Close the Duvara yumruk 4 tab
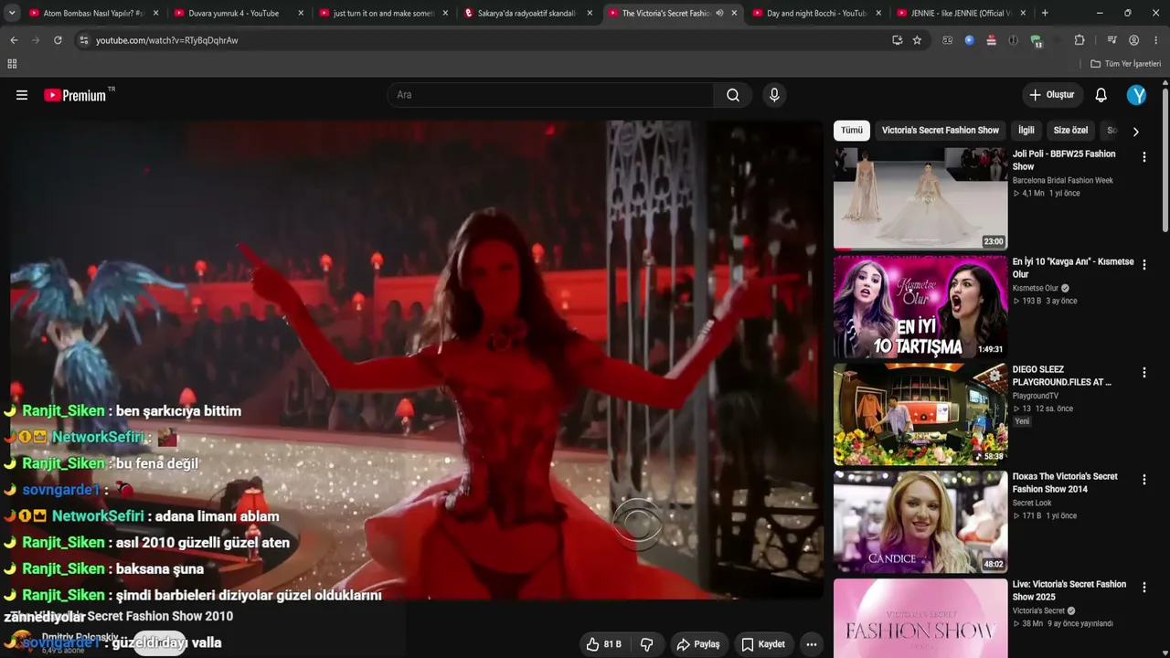 (301, 14)
